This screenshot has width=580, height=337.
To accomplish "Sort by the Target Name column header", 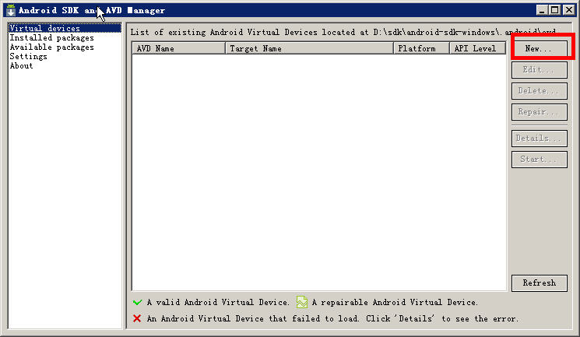I will tap(309, 48).
